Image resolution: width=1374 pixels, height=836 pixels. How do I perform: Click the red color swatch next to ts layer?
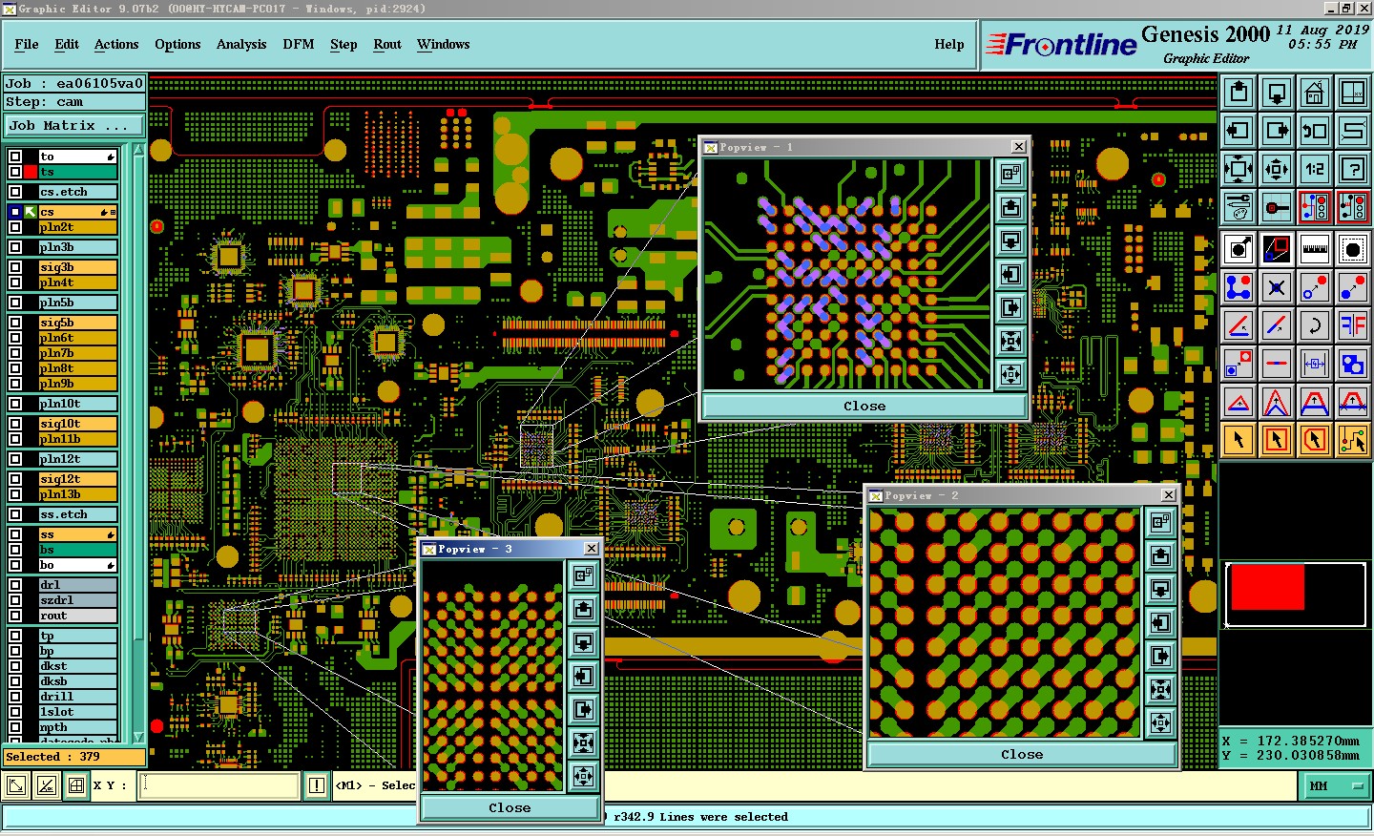31,172
